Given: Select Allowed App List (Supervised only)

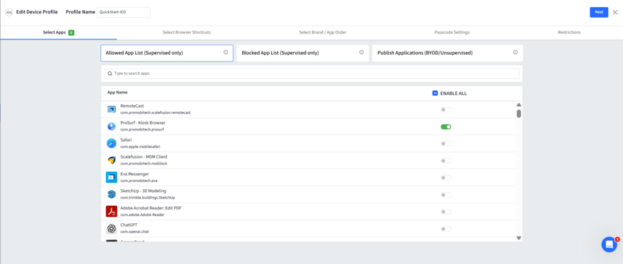Looking at the screenshot, I should pyautogui.click(x=167, y=53).
